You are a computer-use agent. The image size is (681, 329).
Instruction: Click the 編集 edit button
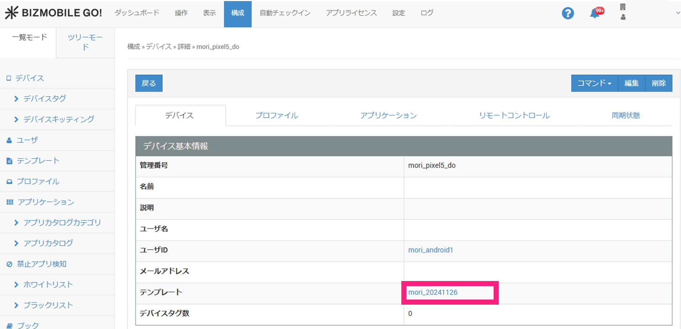631,83
